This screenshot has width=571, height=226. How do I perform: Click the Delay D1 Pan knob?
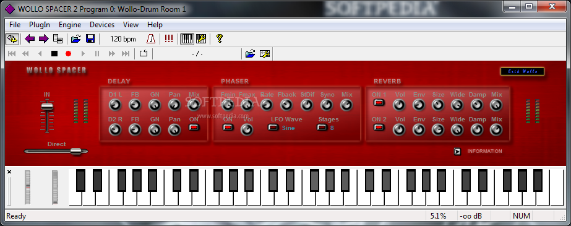coord(174,105)
